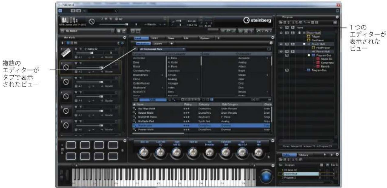This screenshot has height=188, width=387.
Task: Click the folder icon in Program tree toolbar
Action: [x=281, y=22]
